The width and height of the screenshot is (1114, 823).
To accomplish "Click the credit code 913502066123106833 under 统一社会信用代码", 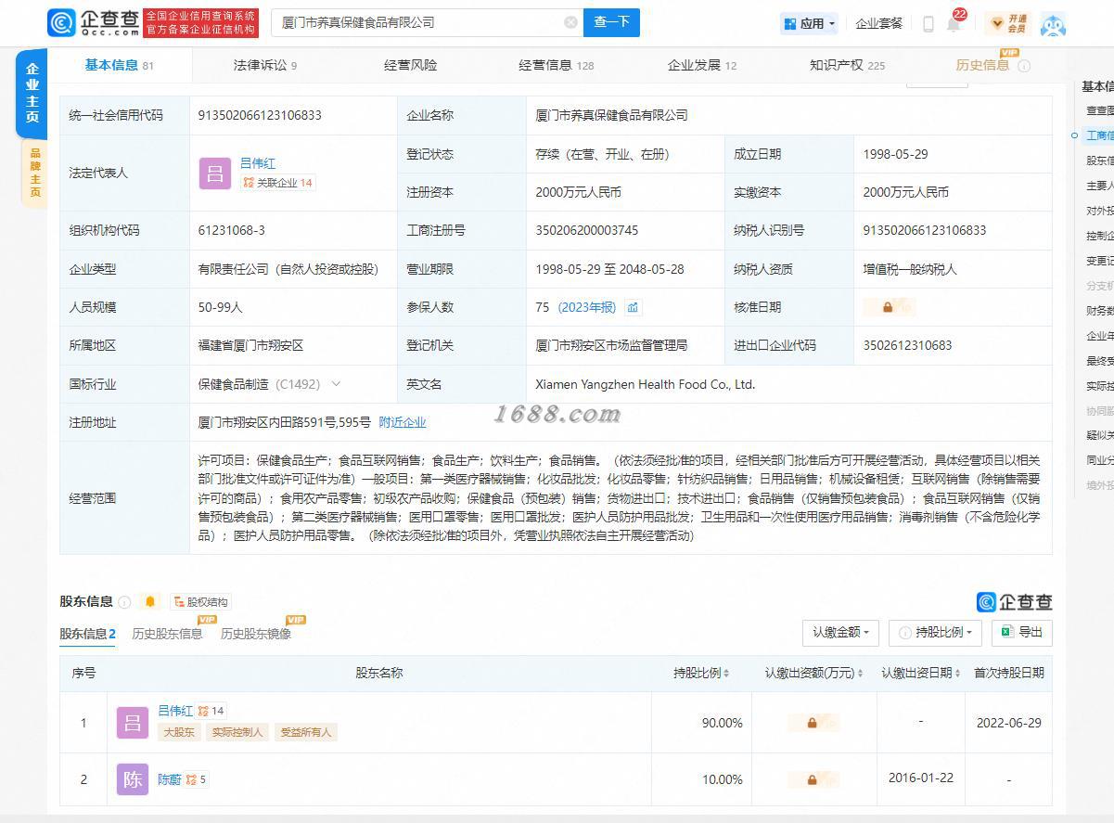I will pos(260,115).
